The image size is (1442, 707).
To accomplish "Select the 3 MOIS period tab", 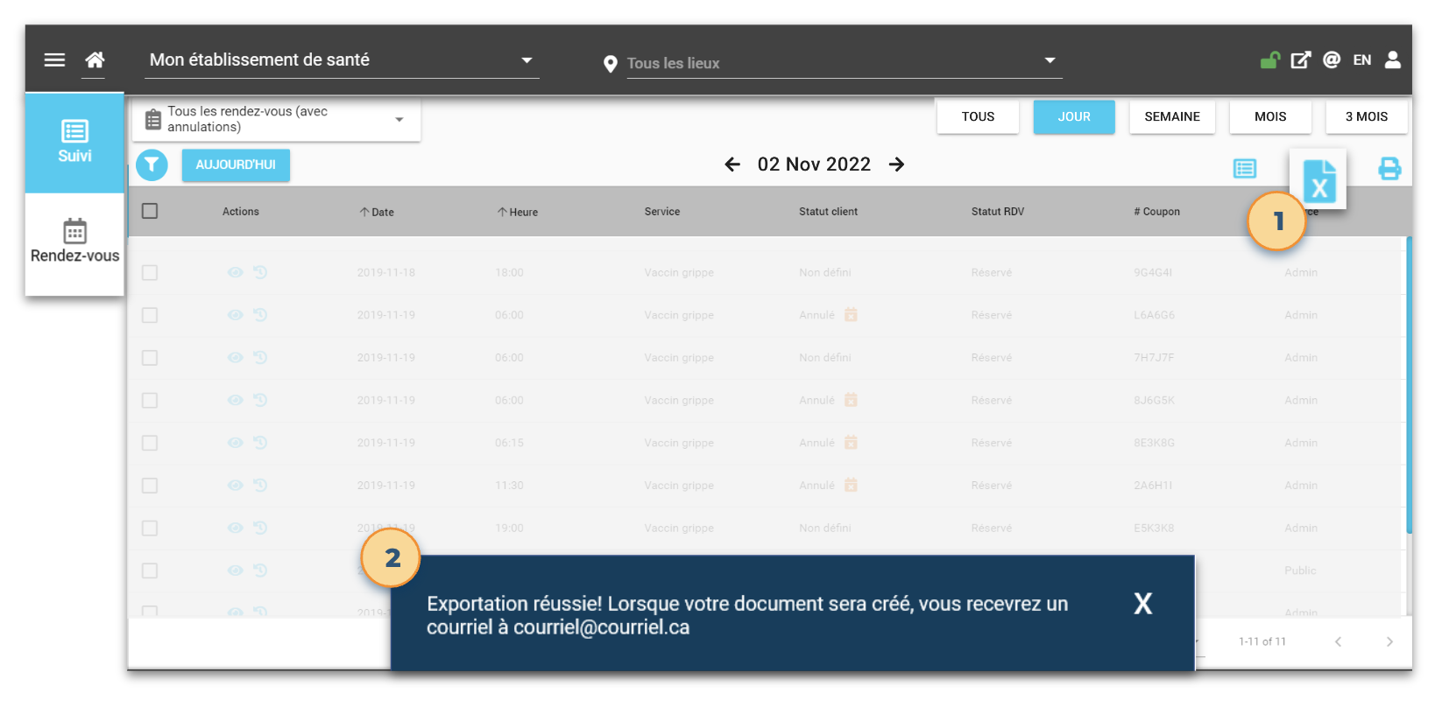I will (1367, 116).
